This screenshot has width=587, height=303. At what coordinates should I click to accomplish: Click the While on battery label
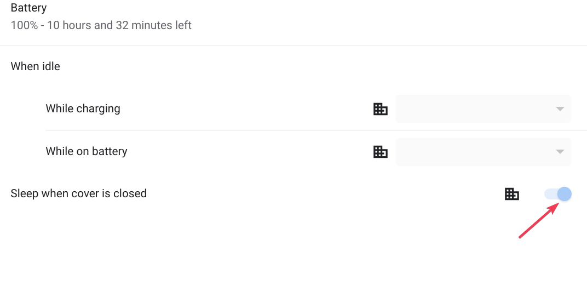pyautogui.click(x=87, y=151)
